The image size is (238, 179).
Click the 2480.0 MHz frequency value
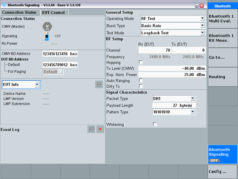tap(160, 57)
